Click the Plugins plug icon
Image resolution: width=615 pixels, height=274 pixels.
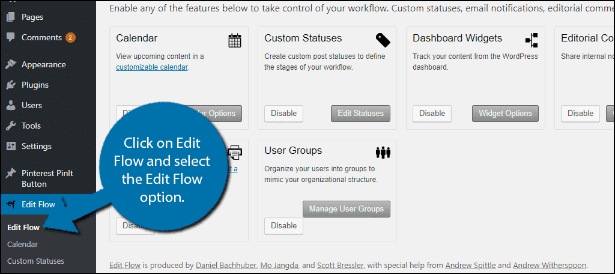[x=11, y=85]
